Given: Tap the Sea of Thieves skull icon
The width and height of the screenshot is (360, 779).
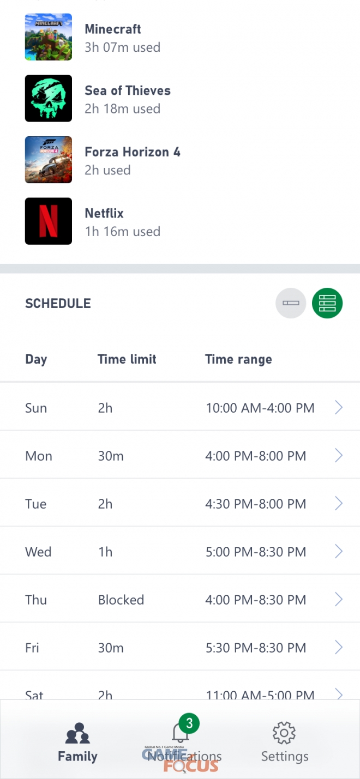Looking at the screenshot, I should click(x=49, y=98).
